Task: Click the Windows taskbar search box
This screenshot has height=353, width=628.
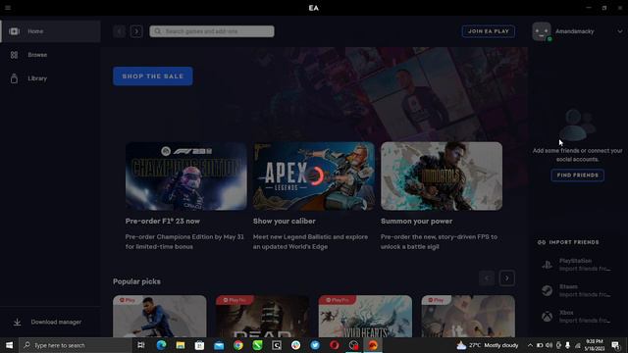Action: tap(76, 345)
